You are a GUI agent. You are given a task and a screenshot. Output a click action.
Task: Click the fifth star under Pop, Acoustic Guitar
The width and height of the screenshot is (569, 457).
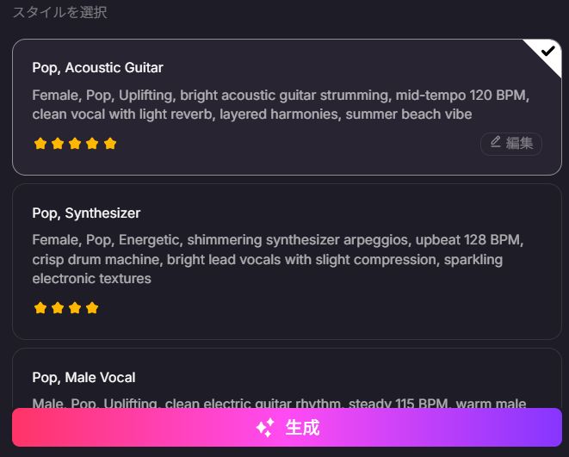(110, 144)
